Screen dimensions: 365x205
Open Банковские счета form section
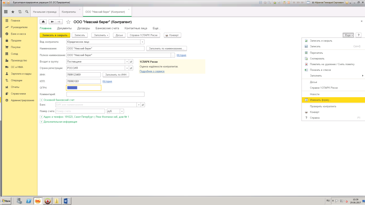click(107, 28)
